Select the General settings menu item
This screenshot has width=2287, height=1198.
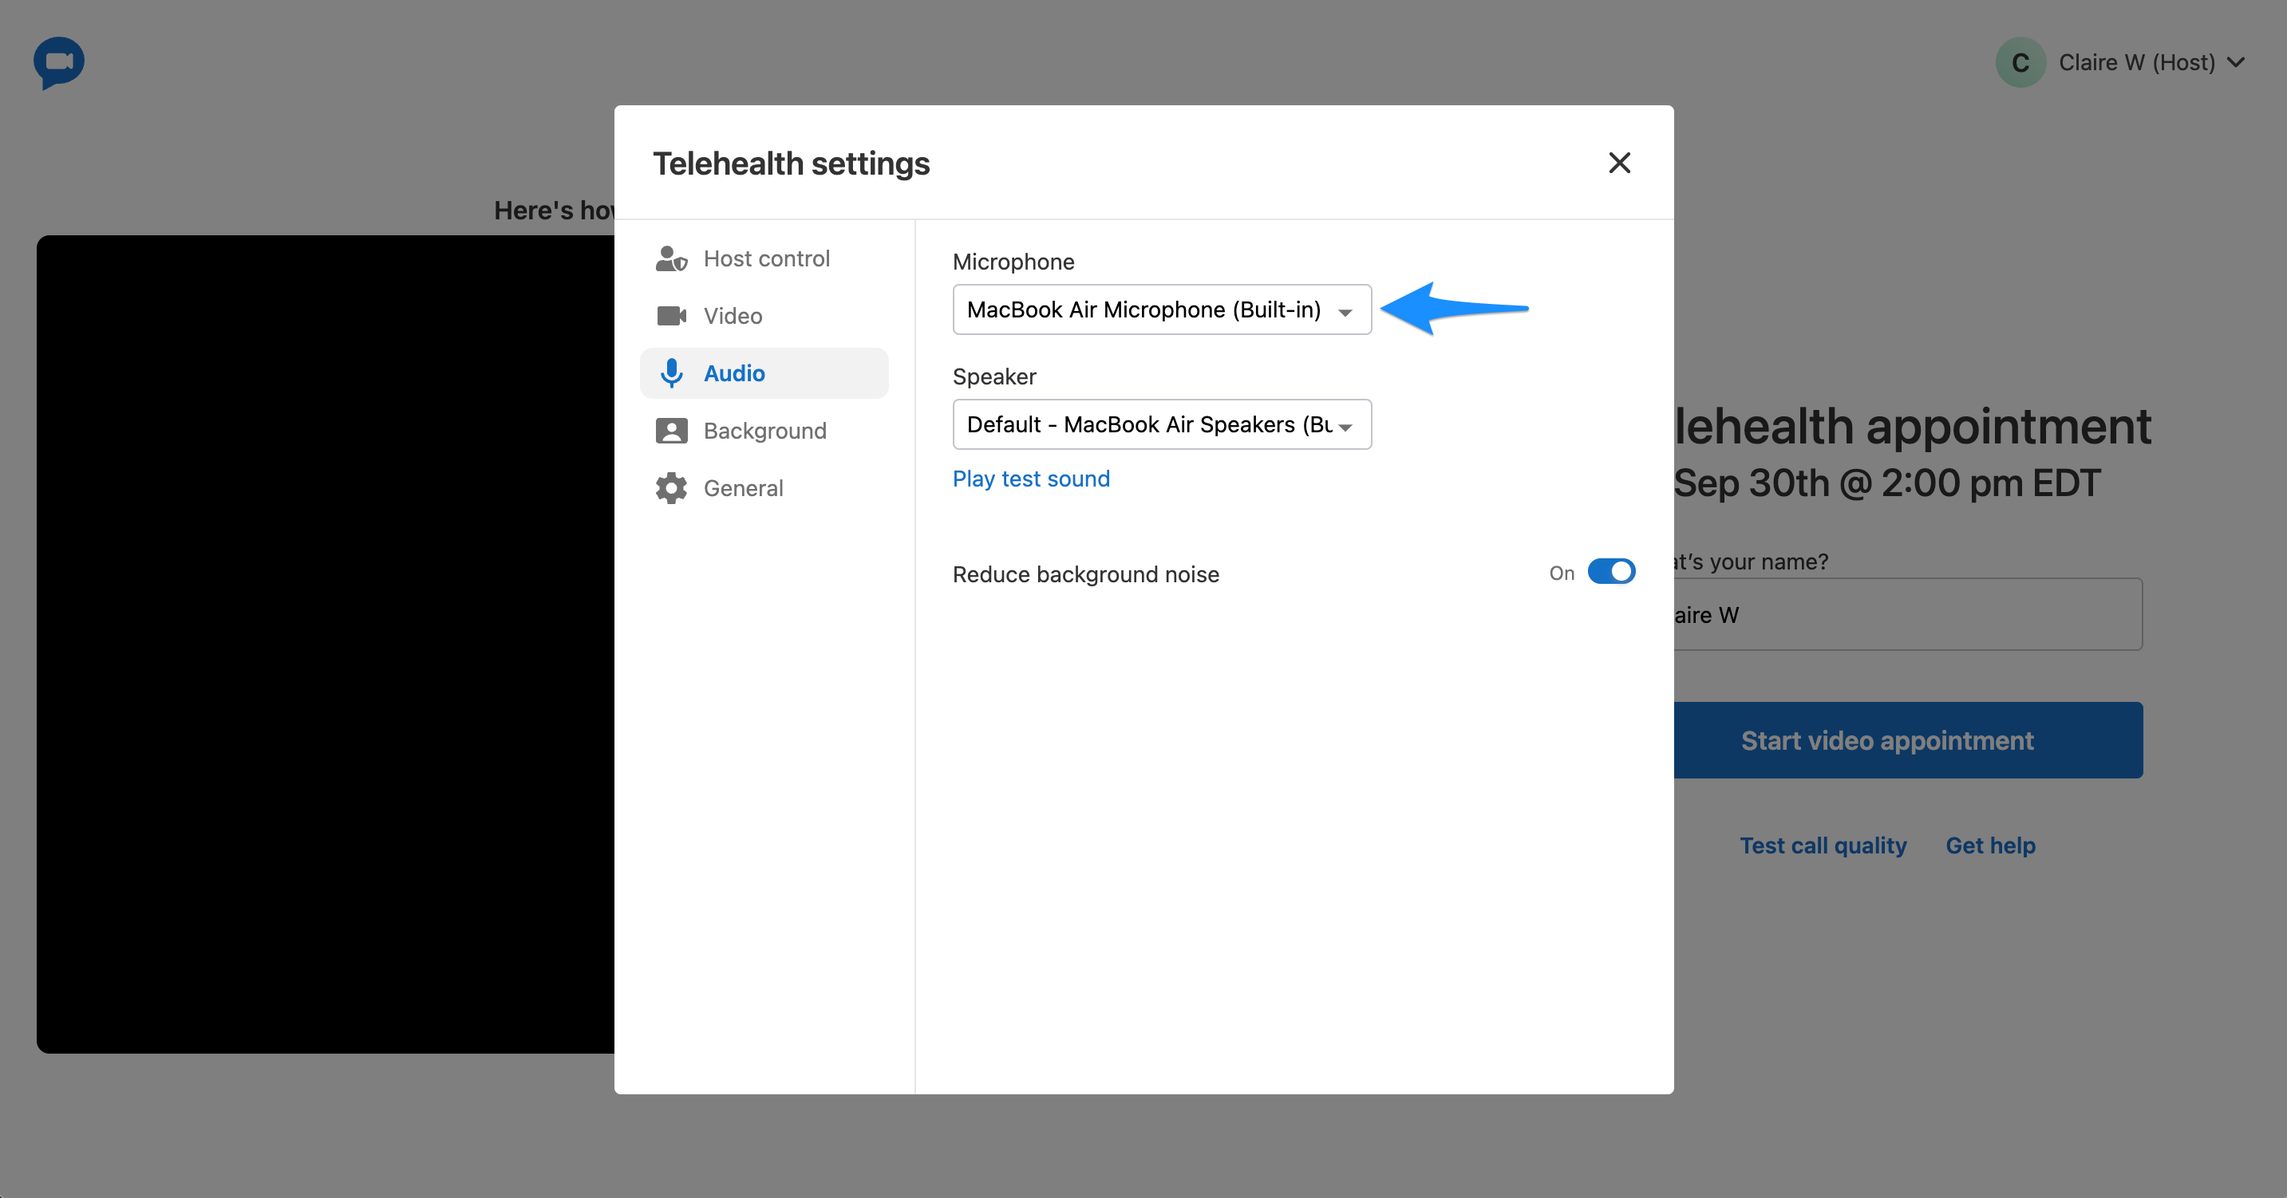click(744, 487)
